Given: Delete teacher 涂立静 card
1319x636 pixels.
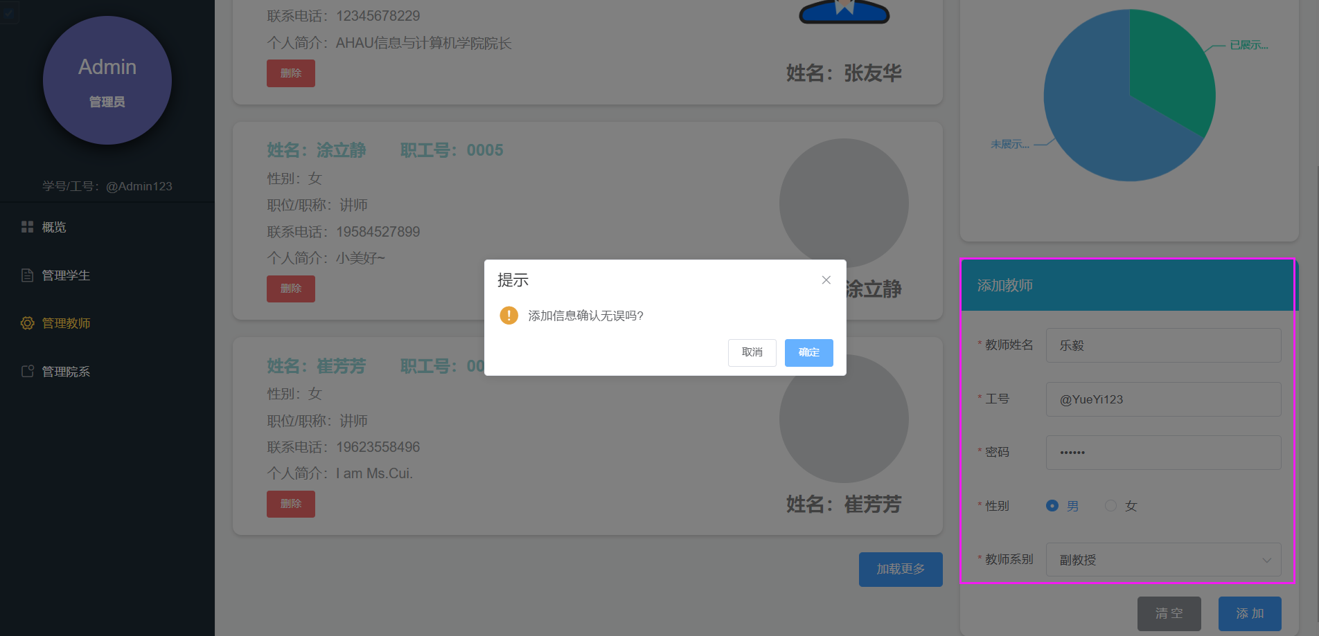Looking at the screenshot, I should pos(291,289).
